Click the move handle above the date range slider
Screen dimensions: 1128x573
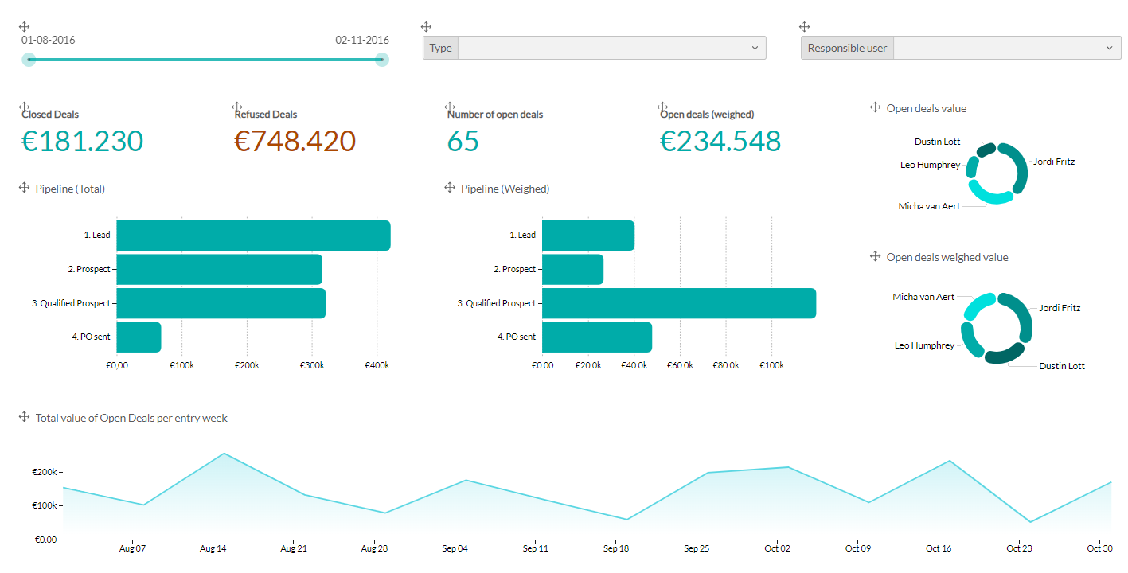click(x=24, y=27)
